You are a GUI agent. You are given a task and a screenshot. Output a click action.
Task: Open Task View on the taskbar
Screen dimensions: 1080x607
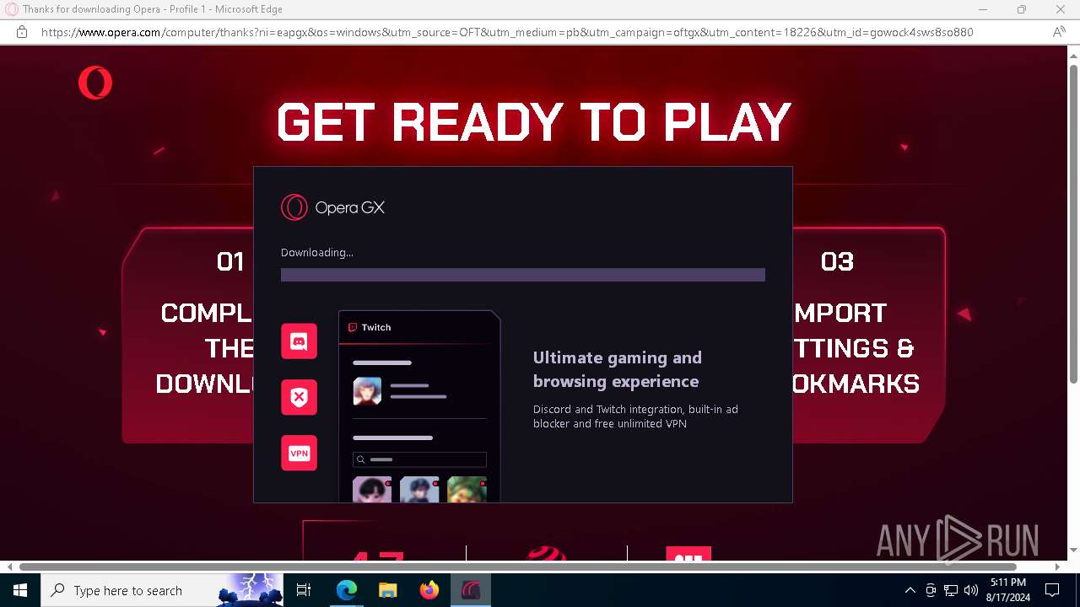(304, 590)
